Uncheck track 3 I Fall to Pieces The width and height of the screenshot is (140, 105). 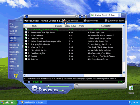26,35
